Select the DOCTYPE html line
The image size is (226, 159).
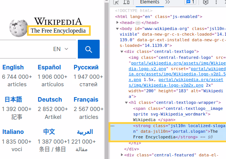tap(133, 10)
